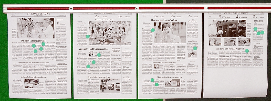Select the laboratory woman photo on Zittauer Zeitung page

[36, 28]
